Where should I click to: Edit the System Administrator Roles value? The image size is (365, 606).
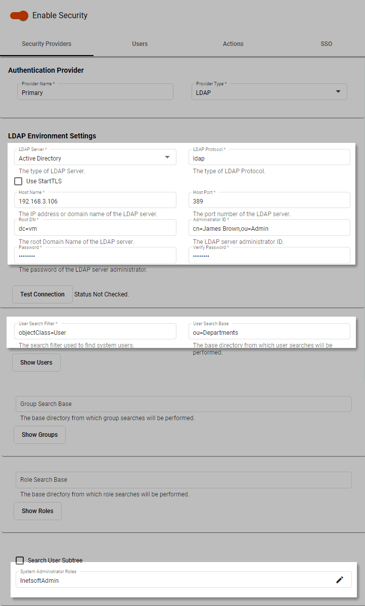click(x=340, y=579)
